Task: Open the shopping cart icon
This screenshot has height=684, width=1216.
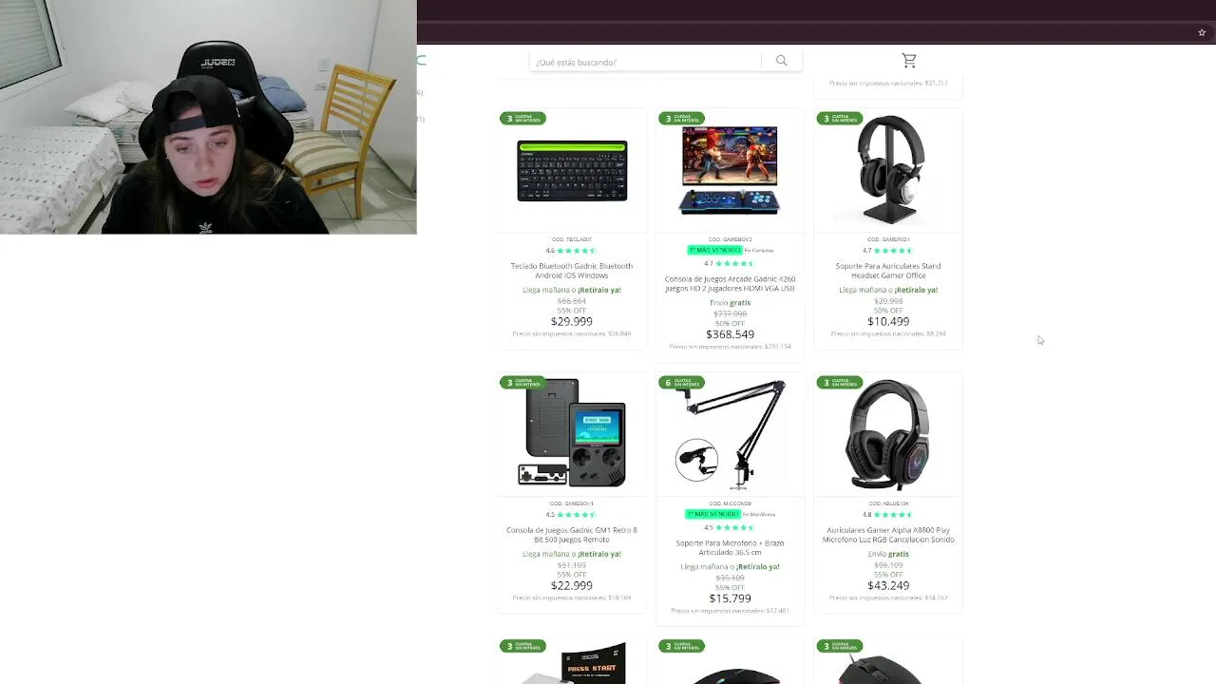Action: [909, 61]
